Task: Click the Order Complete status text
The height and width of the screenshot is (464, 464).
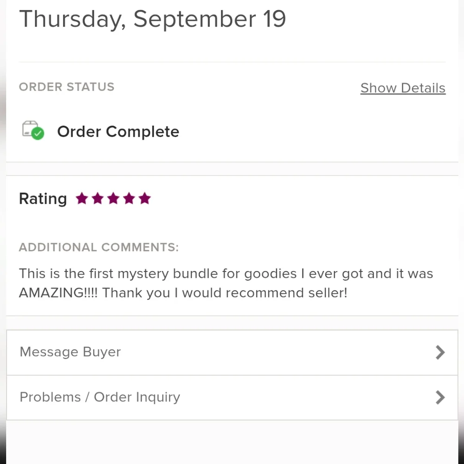Action: (x=118, y=132)
